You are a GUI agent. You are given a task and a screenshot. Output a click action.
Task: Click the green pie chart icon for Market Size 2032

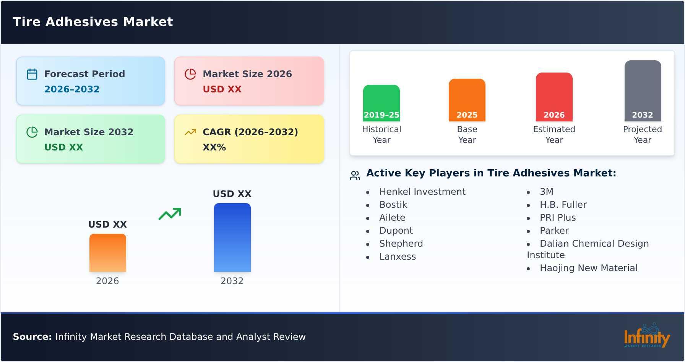point(32,132)
